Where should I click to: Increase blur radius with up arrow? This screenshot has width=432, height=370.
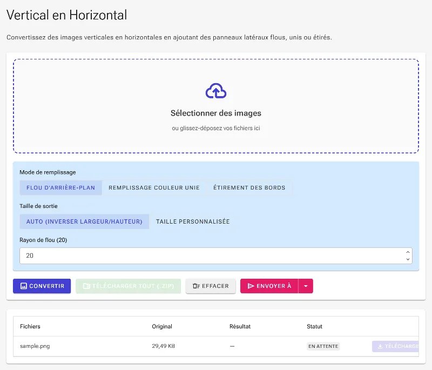[x=408, y=252]
